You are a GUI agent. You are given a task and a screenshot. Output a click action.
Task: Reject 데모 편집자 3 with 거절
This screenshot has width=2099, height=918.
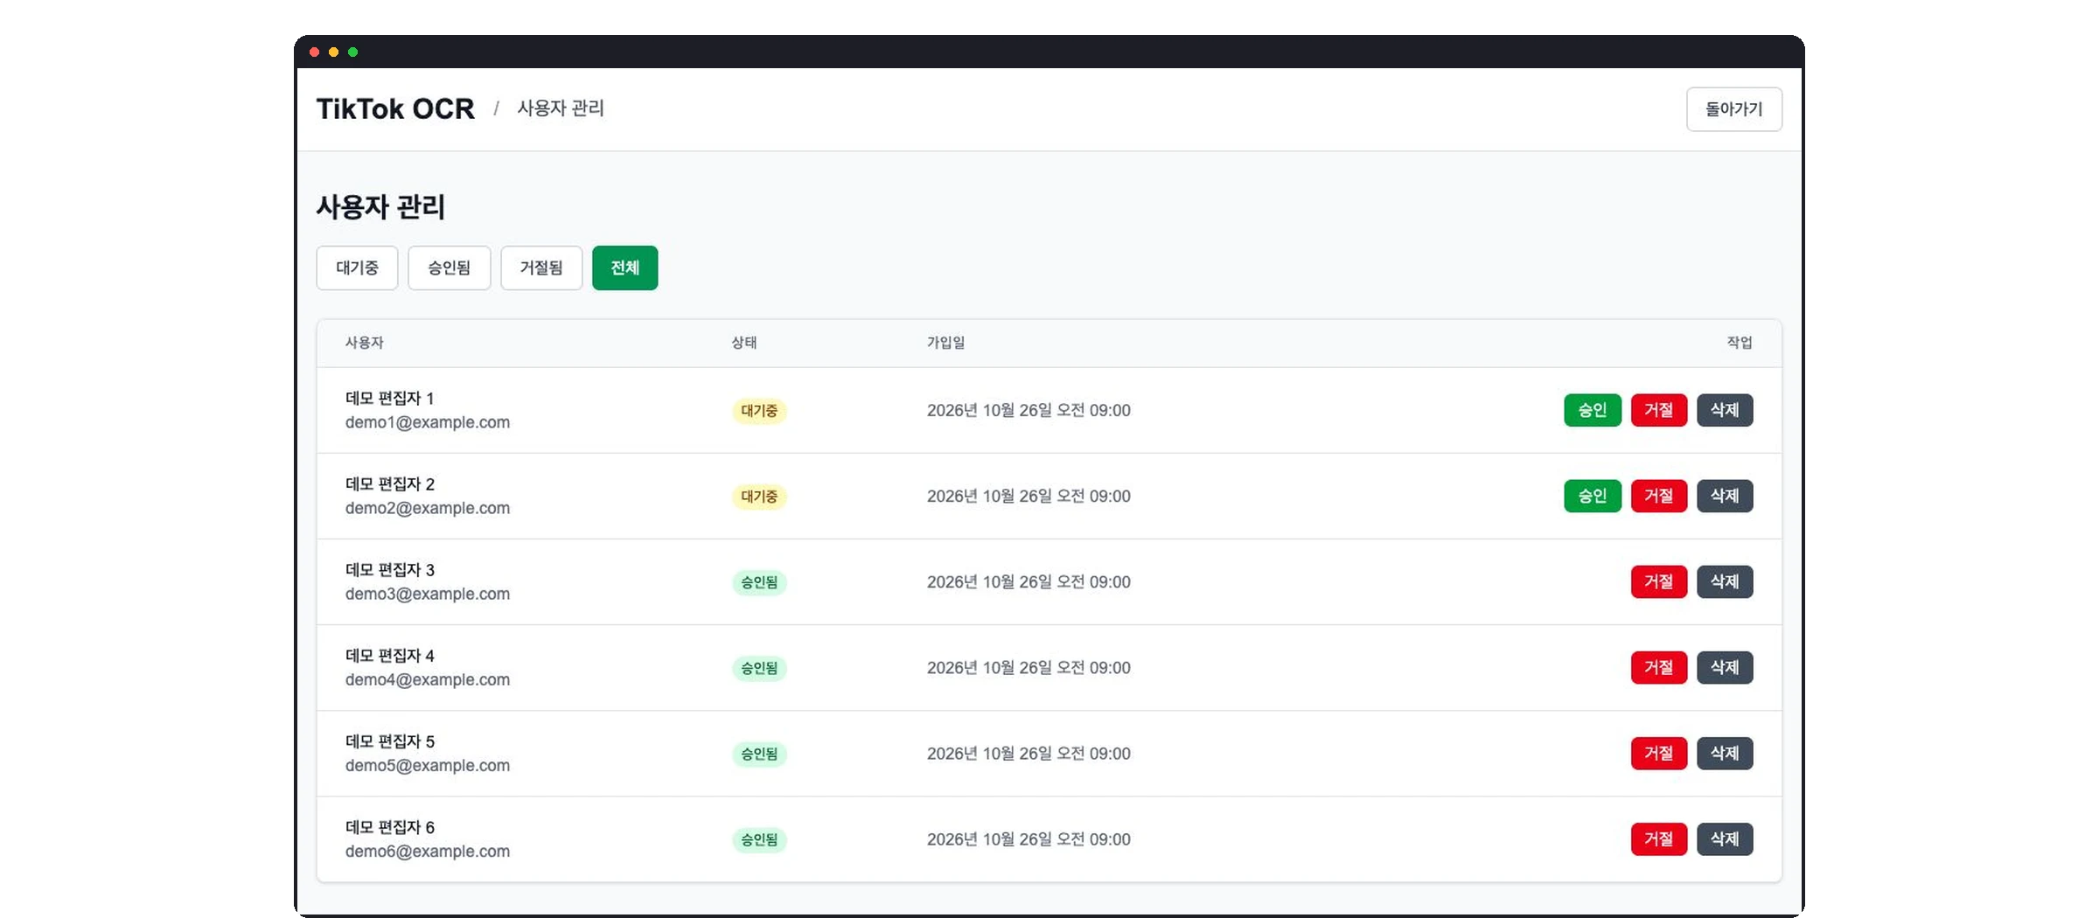click(x=1658, y=581)
